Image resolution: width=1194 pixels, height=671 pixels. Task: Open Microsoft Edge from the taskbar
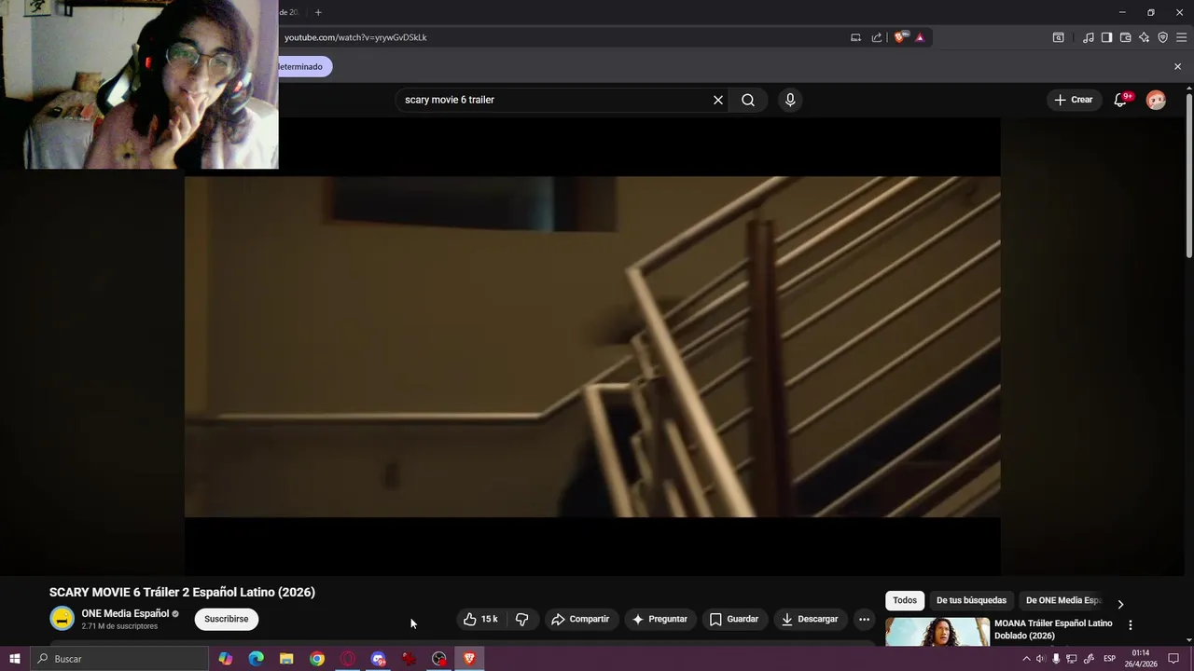257,659
